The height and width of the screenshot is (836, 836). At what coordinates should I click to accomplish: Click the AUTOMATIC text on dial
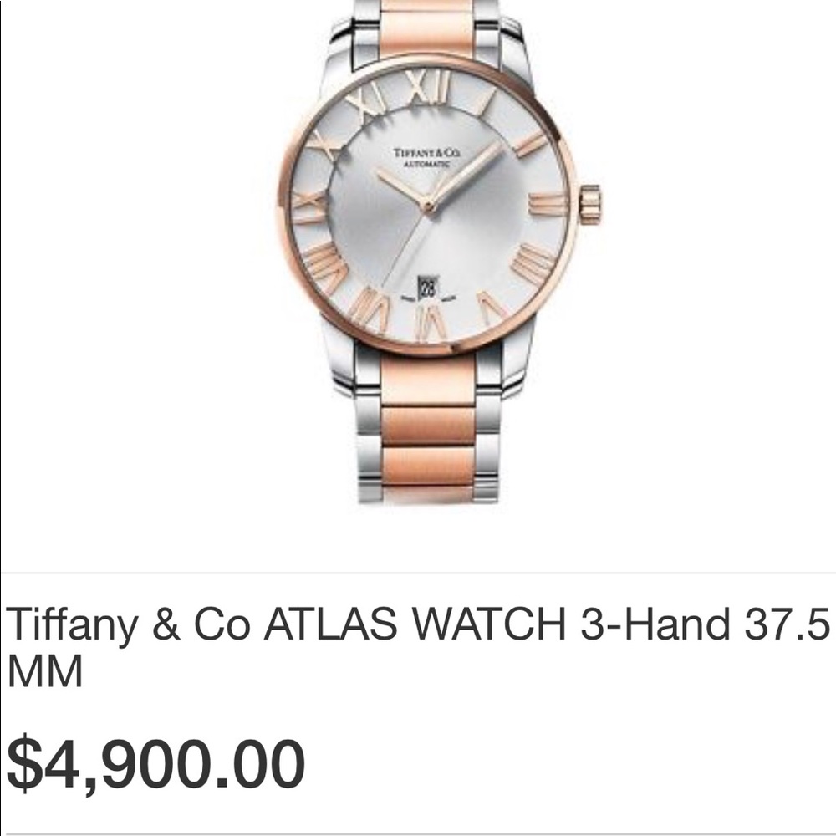point(426,164)
